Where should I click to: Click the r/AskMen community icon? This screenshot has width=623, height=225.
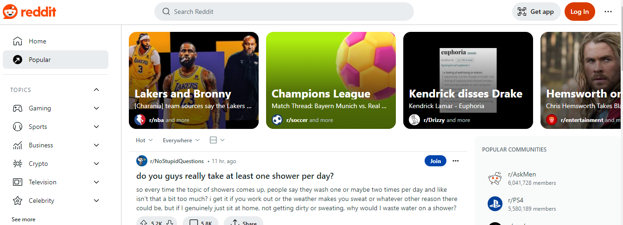(x=495, y=178)
